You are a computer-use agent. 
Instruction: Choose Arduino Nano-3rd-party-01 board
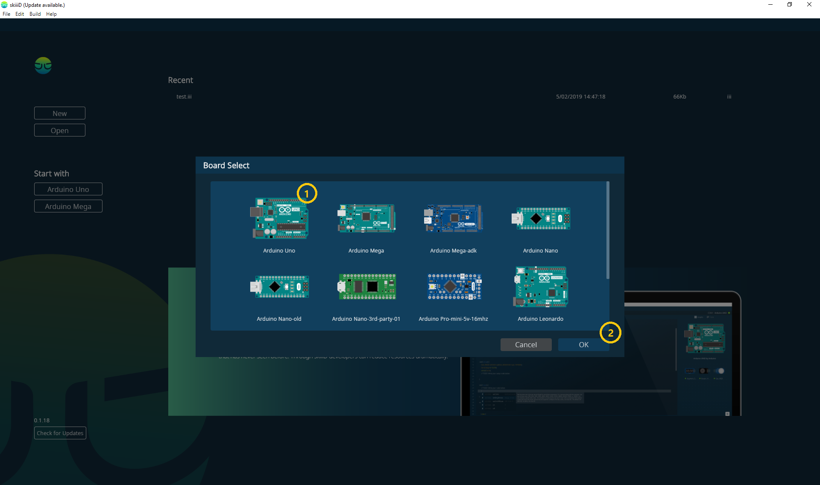pyautogui.click(x=366, y=287)
